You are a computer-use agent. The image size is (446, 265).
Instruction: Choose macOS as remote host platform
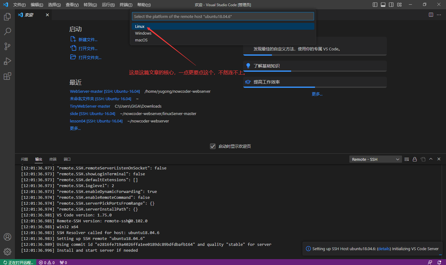[x=223, y=40]
